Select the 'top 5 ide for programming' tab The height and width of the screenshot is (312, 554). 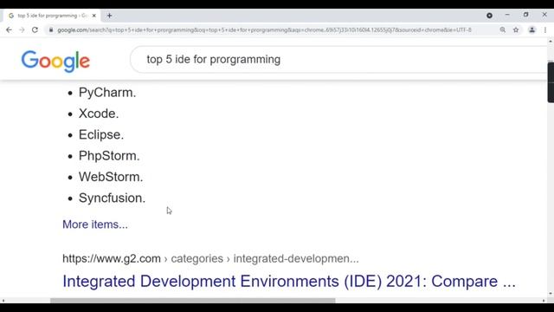click(52, 16)
